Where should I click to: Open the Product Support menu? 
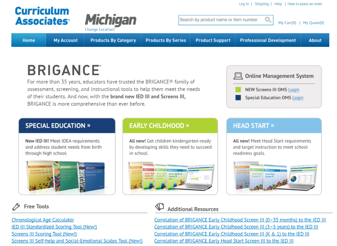click(x=213, y=40)
